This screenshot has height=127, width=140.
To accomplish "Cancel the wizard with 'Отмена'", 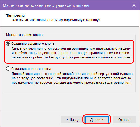I will click(124, 120).
